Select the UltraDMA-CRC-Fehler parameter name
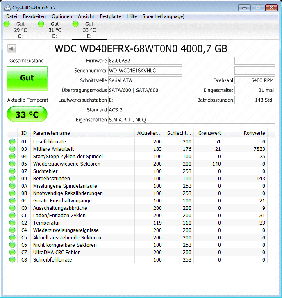282x298 pixels. (x=57, y=253)
